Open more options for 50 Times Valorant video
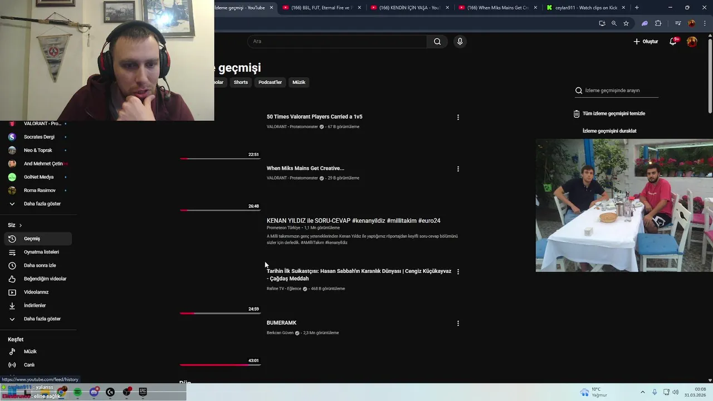713x401 pixels. (x=458, y=118)
